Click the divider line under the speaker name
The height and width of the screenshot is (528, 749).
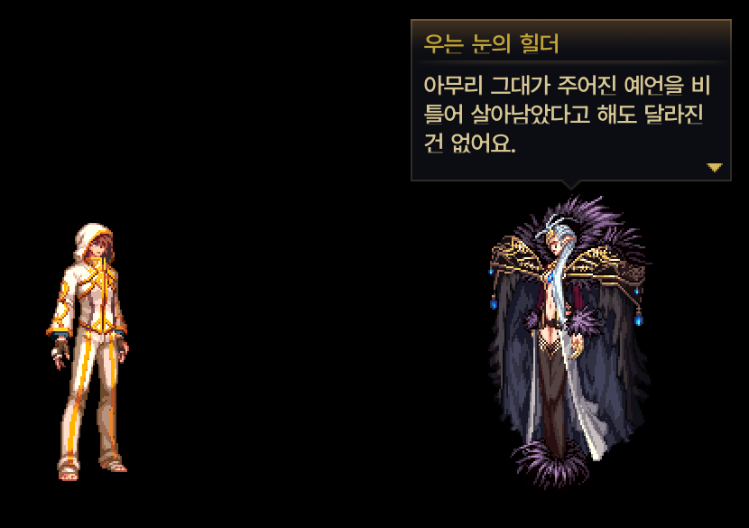(571, 61)
